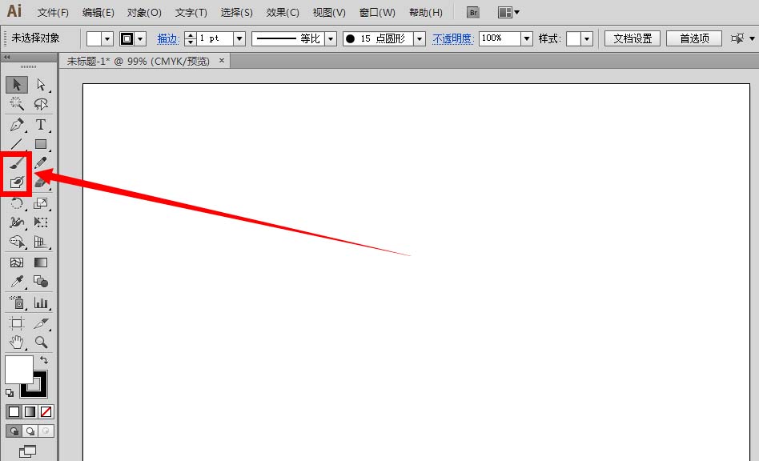Open the 对象(O) menu
Image resolution: width=759 pixels, height=461 pixels.
click(x=144, y=13)
